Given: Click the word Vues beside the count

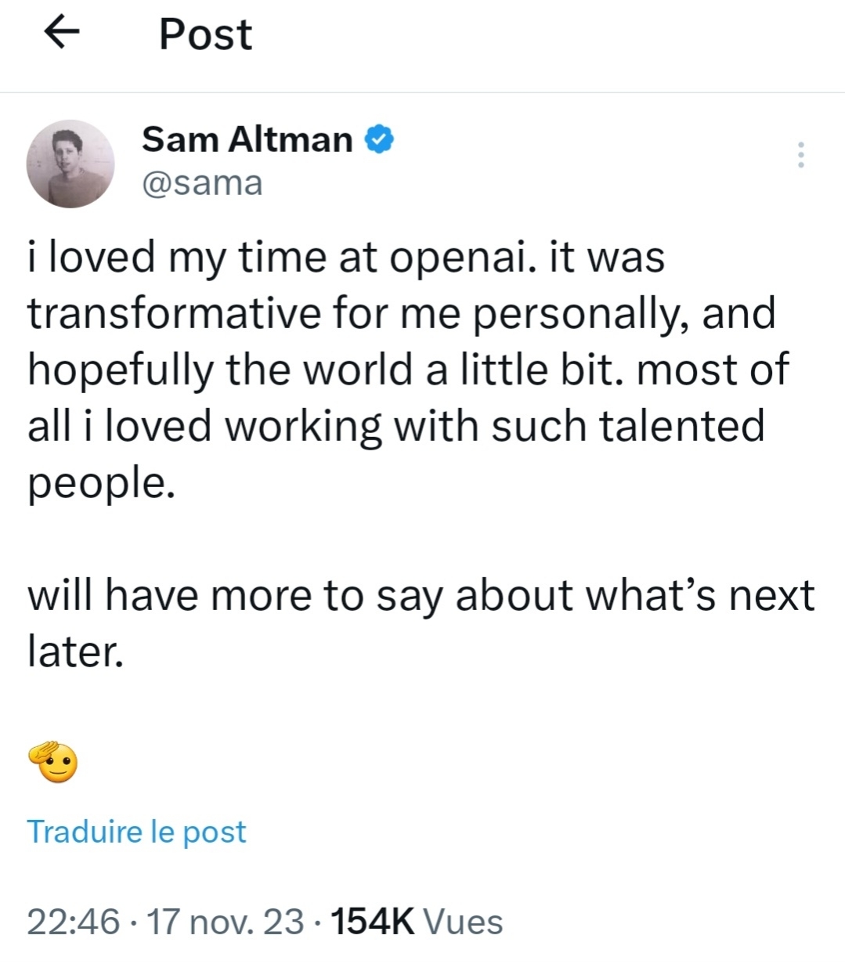Looking at the screenshot, I should click(463, 922).
